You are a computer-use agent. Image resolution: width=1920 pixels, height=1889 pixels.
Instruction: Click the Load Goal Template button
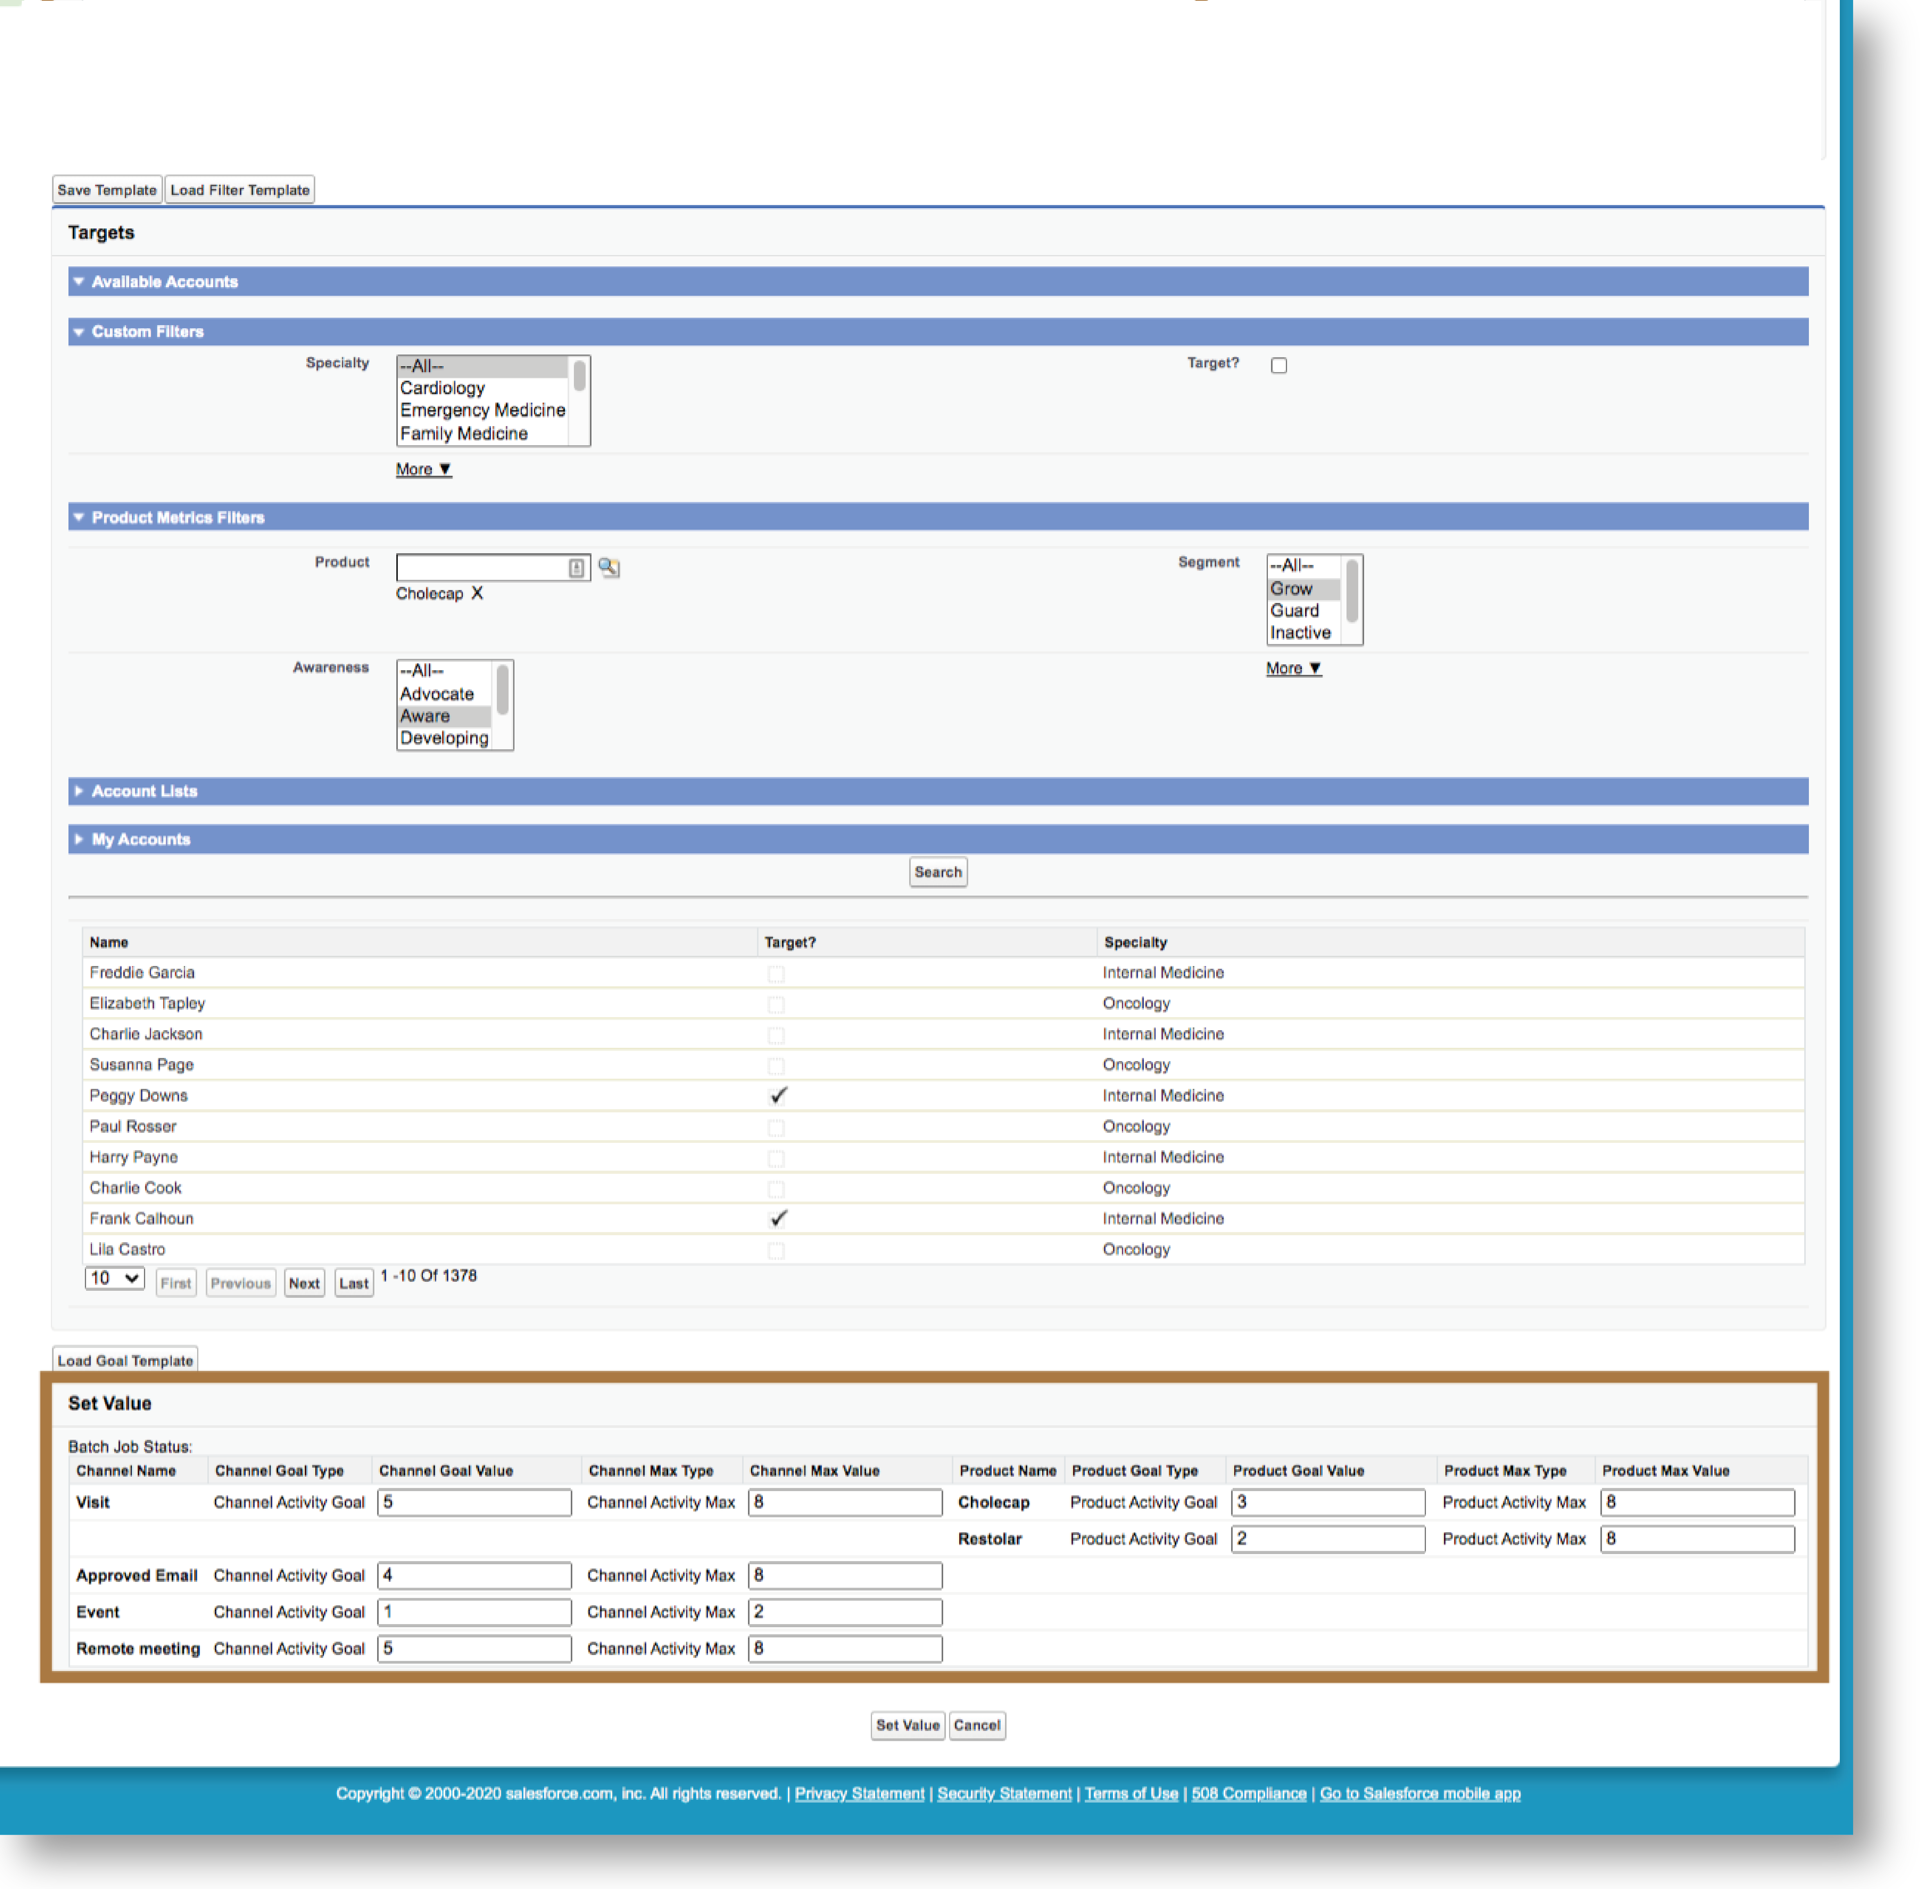pos(125,1360)
